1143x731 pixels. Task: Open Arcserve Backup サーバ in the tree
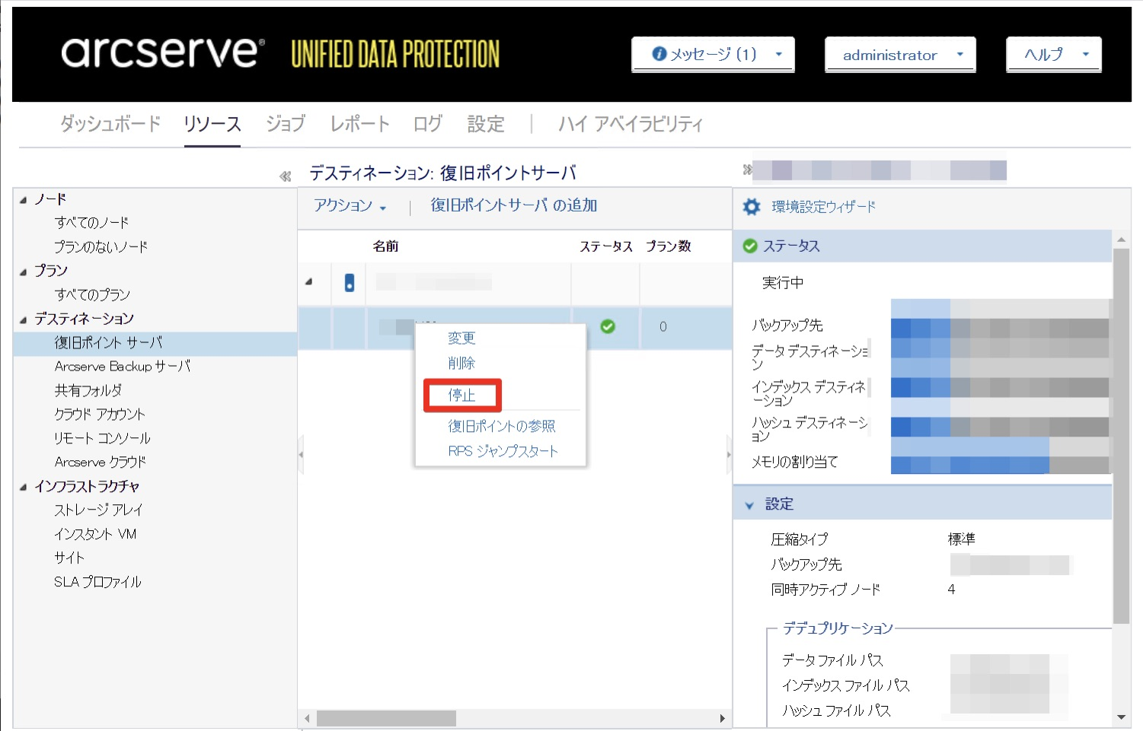click(x=122, y=367)
